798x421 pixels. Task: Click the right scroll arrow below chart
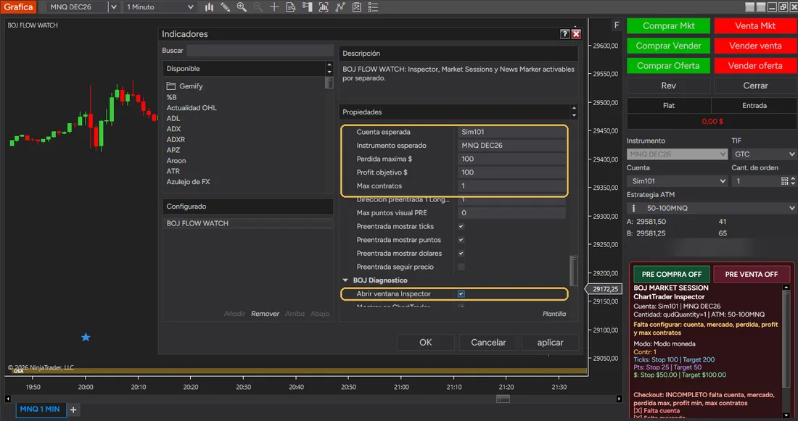pyautogui.click(x=619, y=399)
